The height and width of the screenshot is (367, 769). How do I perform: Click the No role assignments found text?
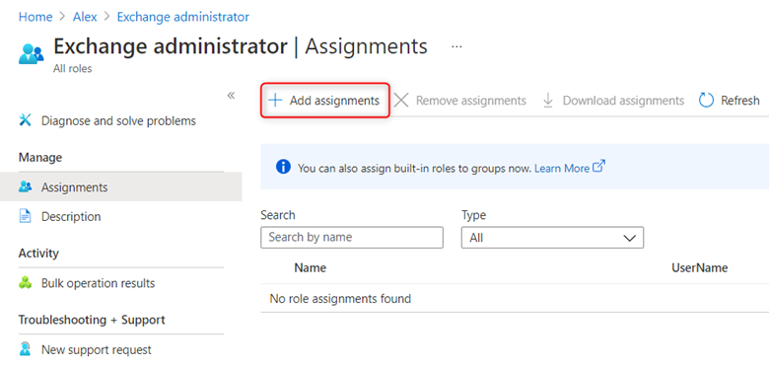340,298
